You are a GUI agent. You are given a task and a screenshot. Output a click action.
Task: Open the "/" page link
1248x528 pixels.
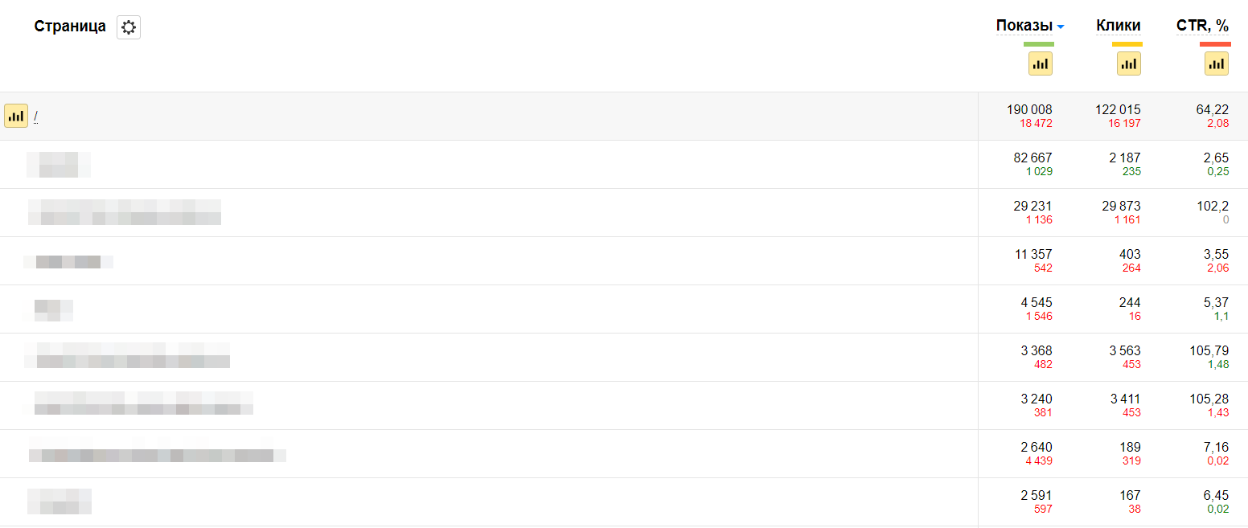35,117
